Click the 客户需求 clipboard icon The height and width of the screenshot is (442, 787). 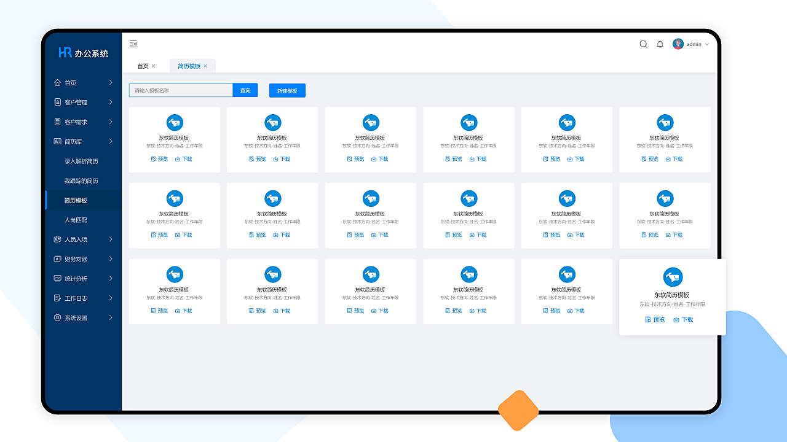57,122
